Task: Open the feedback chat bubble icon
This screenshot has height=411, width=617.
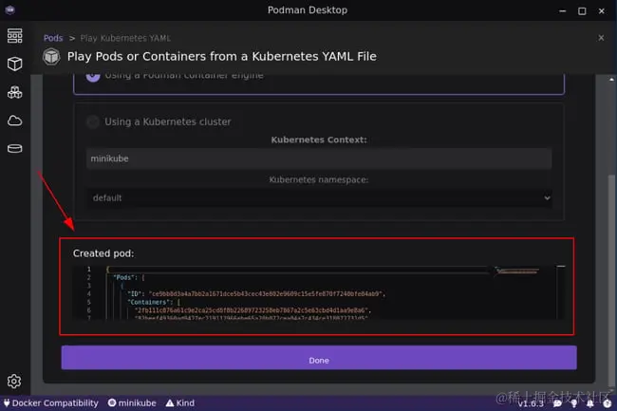Action: [x=557, y=403]
